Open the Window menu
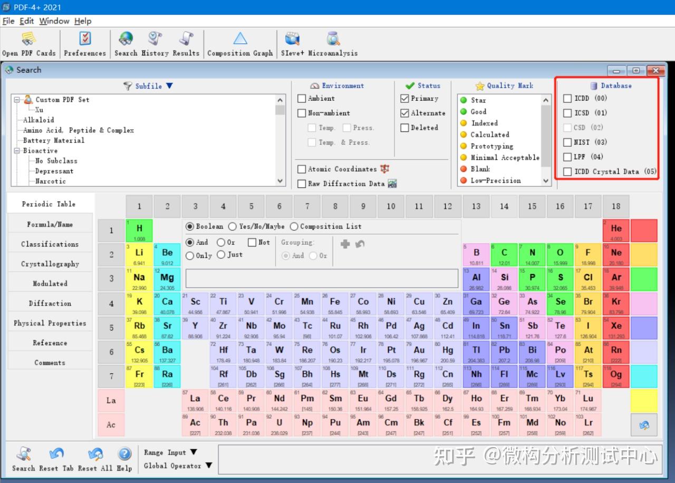 tap(54, 21)
